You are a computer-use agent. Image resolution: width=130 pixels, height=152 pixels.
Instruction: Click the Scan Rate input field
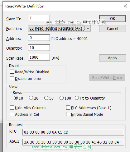pyautogui.click(x=39, y=57)
